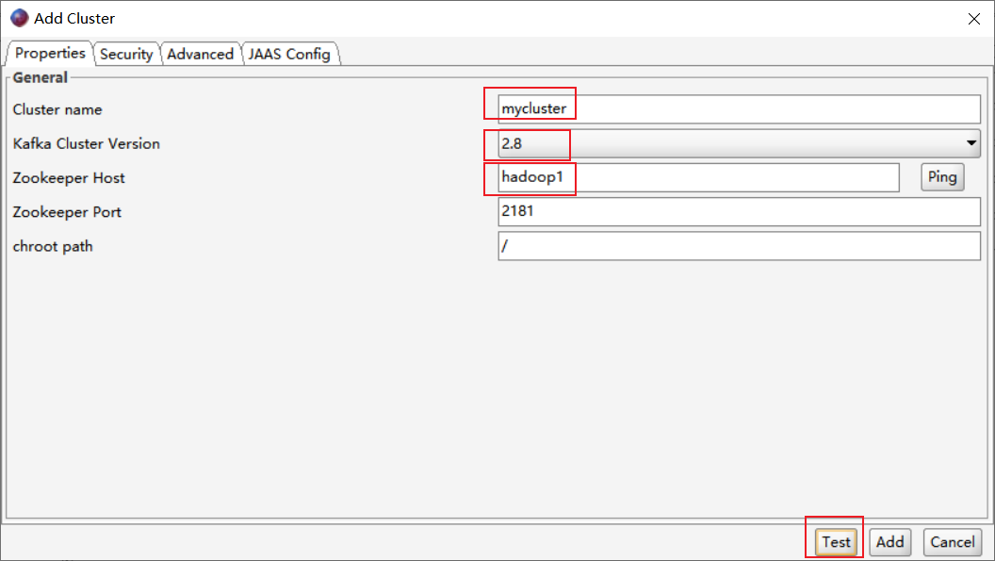This screenshot has height=561, width=995.
Task: Focus the Cluster name text field
Action: coord(739,109)
